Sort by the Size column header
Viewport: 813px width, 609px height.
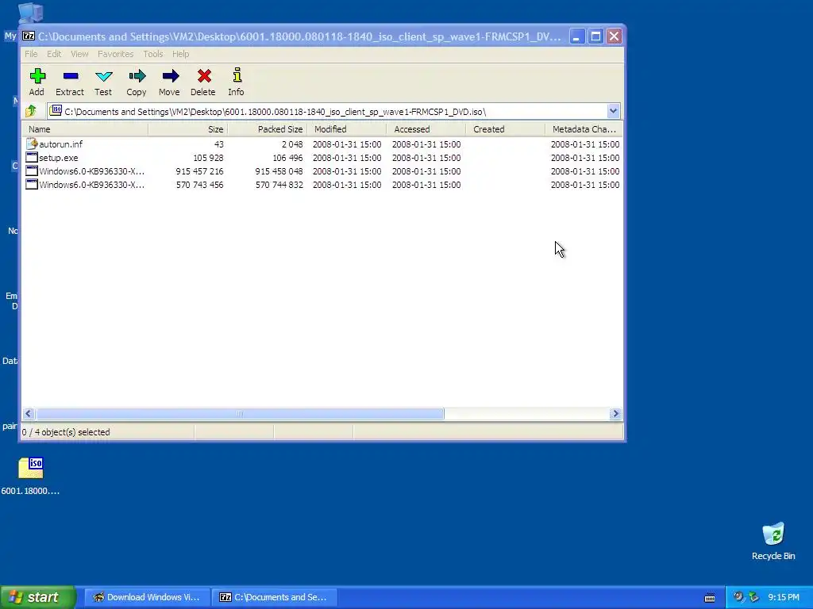coord(187,129)
